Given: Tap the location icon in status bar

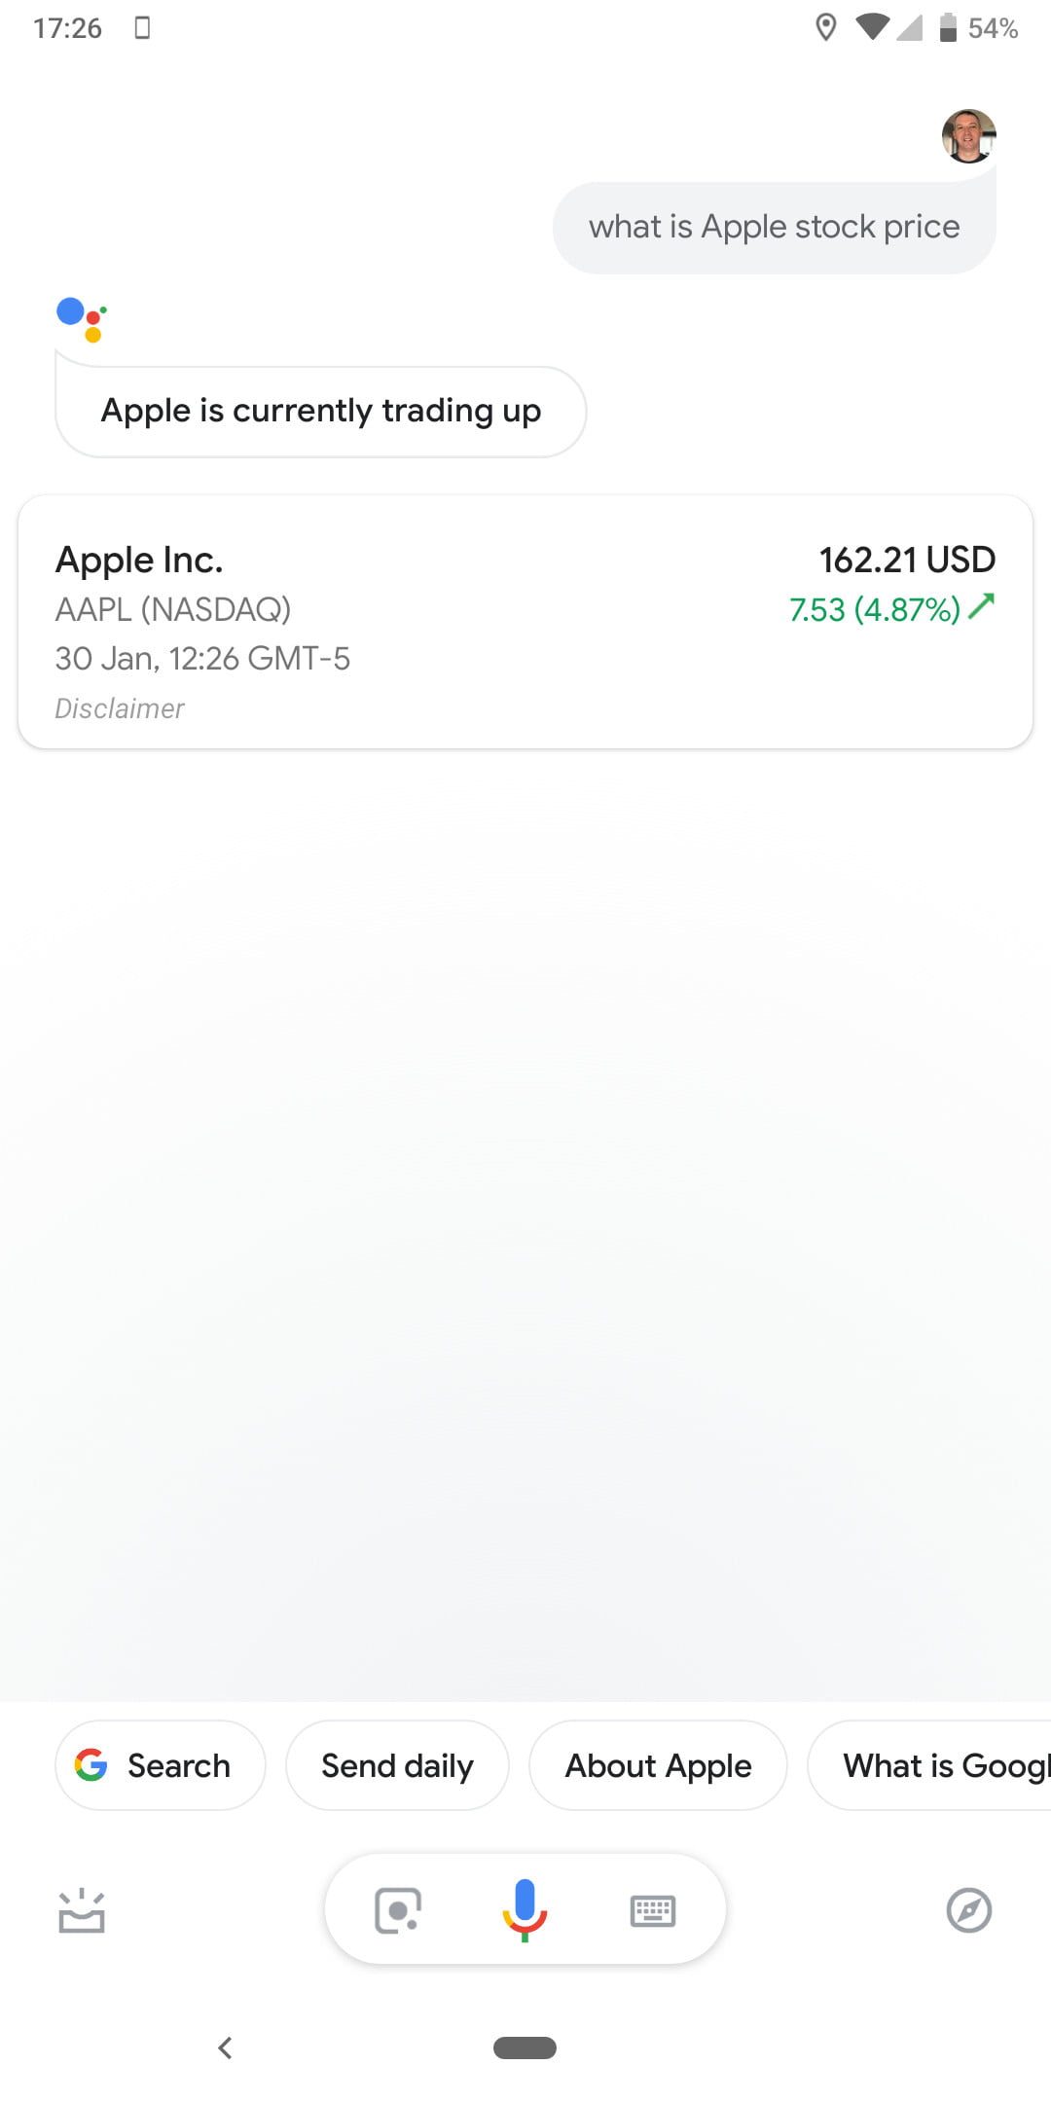Looking at the screenshot, I should coord(825,28).
